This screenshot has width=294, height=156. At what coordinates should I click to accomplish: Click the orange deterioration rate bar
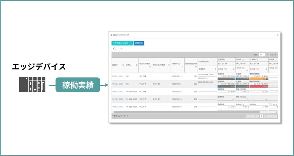click(259, 78)
